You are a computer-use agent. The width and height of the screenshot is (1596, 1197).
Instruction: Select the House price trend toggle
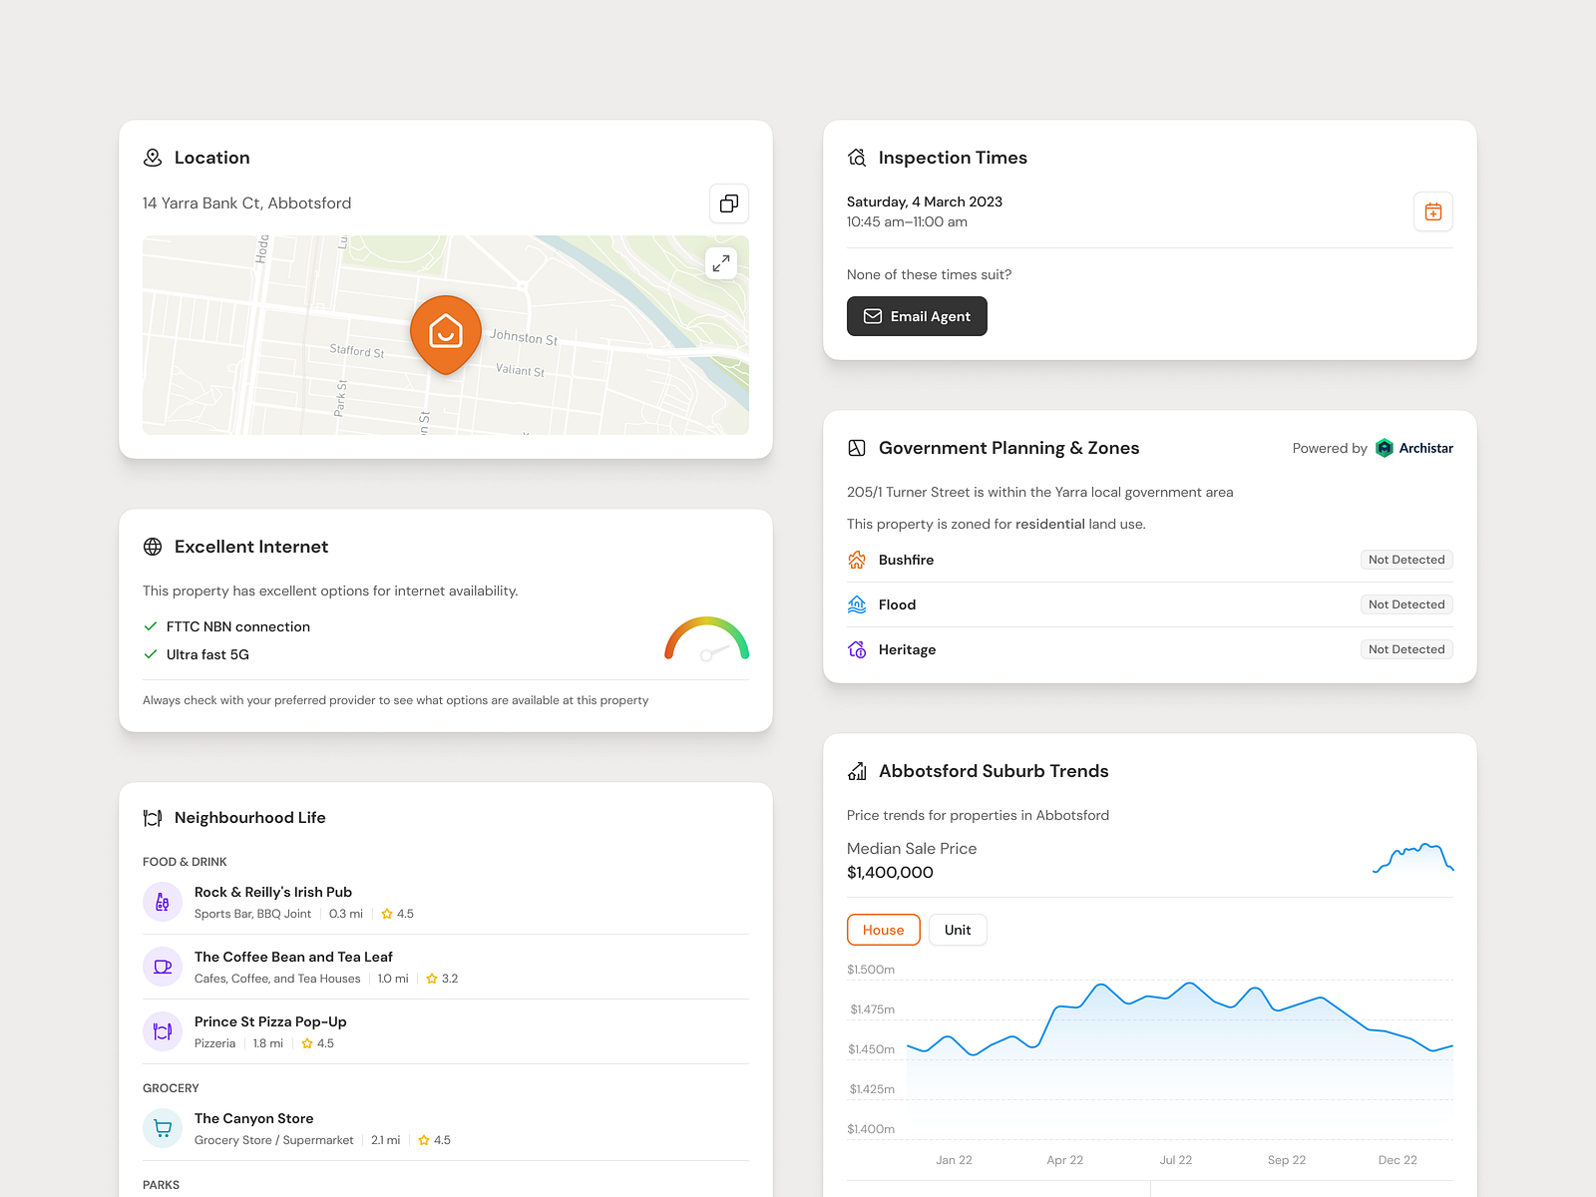883,930
